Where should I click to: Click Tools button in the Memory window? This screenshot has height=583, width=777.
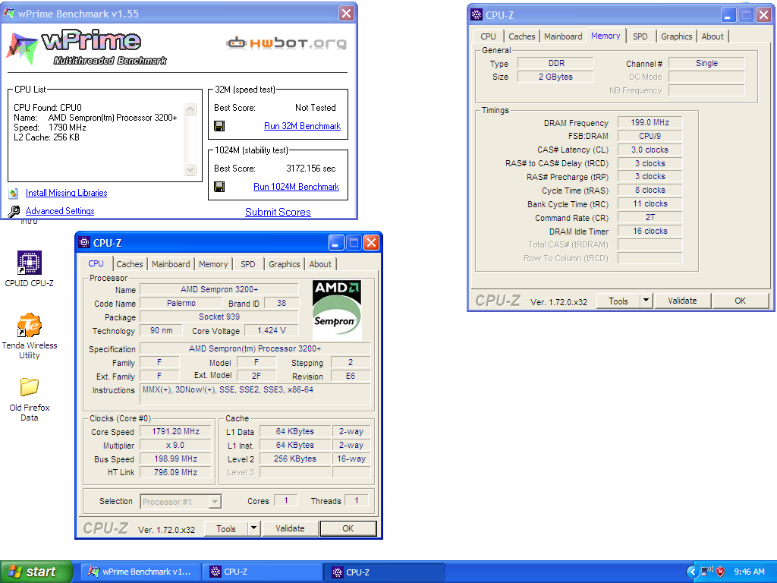point(618,301)
